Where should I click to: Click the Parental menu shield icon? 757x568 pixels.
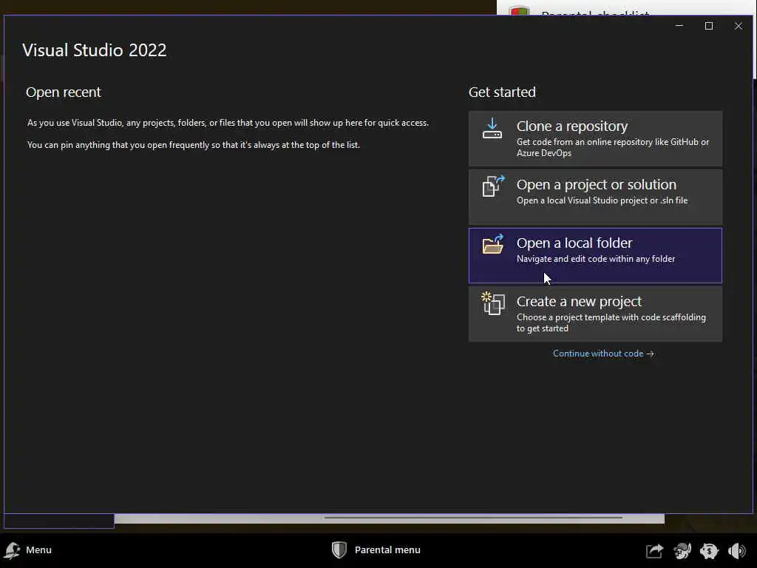(x=339, y=550)
